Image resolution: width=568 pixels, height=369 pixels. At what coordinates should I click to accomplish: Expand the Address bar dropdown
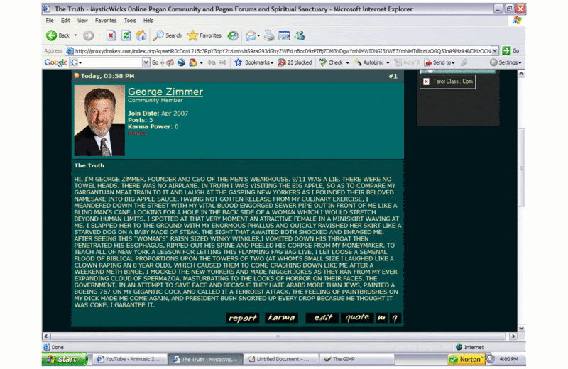[x=495, y=50]
